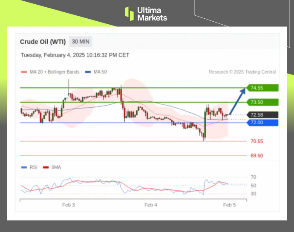Click the red 9MA legend marker
294x232 pixels.
pyautogui.click(x=46, y=167)
